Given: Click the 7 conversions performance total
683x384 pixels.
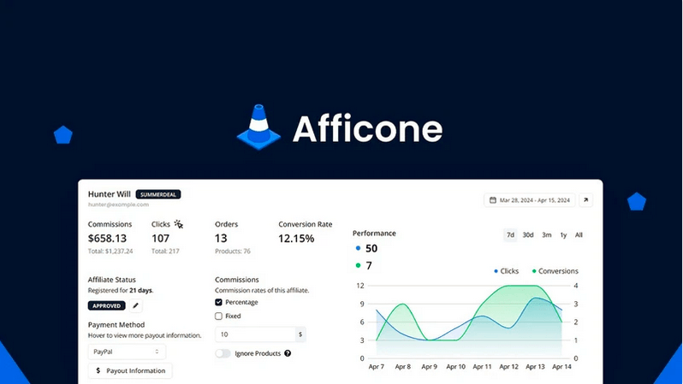Looking at the screenshot, I should point(369,266).
